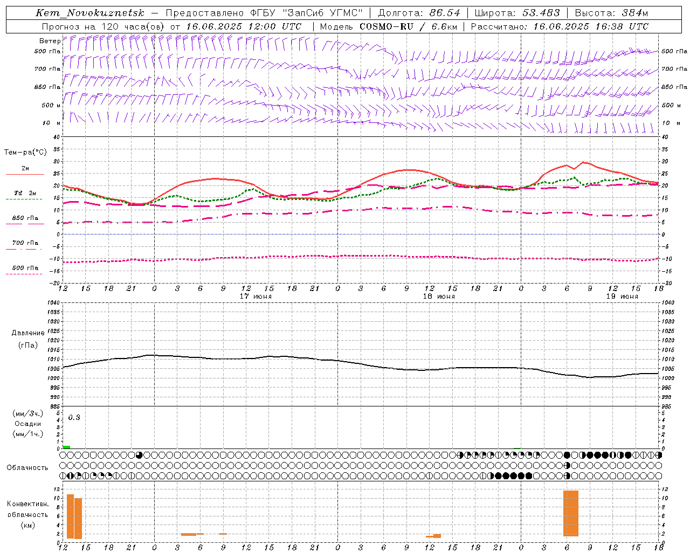Click the tall orange convective bar on 19 June
This screenshot has height=552, width=690.
click(x=571, y=513)
